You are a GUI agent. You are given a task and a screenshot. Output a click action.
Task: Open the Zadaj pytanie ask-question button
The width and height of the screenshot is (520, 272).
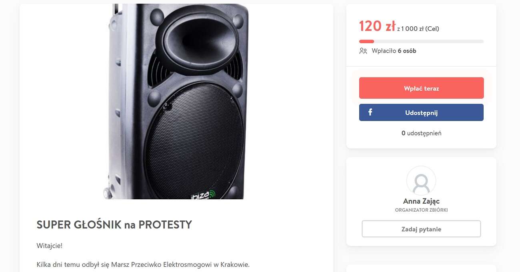[421, 229]
